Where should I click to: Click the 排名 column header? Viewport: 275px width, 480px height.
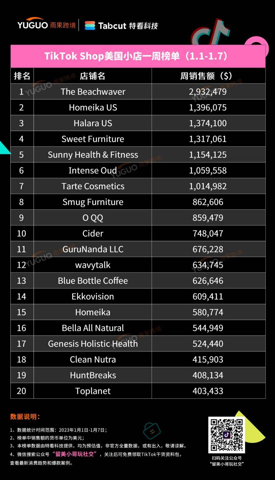[22, 76]
